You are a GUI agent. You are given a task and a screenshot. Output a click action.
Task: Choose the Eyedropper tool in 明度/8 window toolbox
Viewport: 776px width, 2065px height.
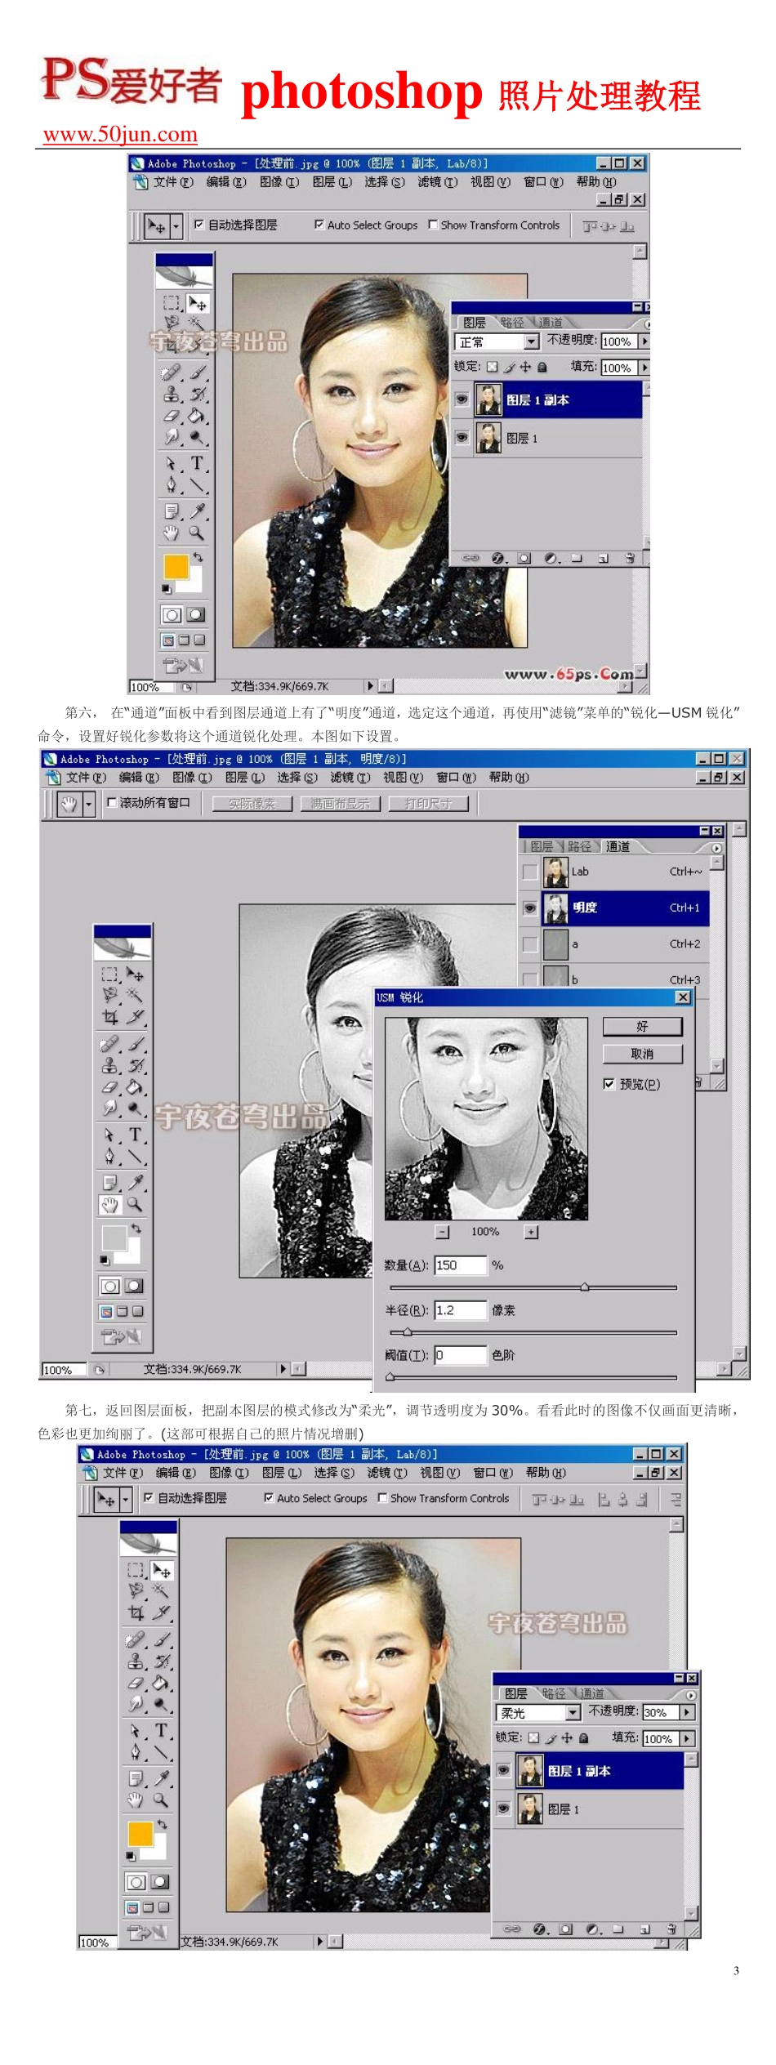[x=136, y=1183]
